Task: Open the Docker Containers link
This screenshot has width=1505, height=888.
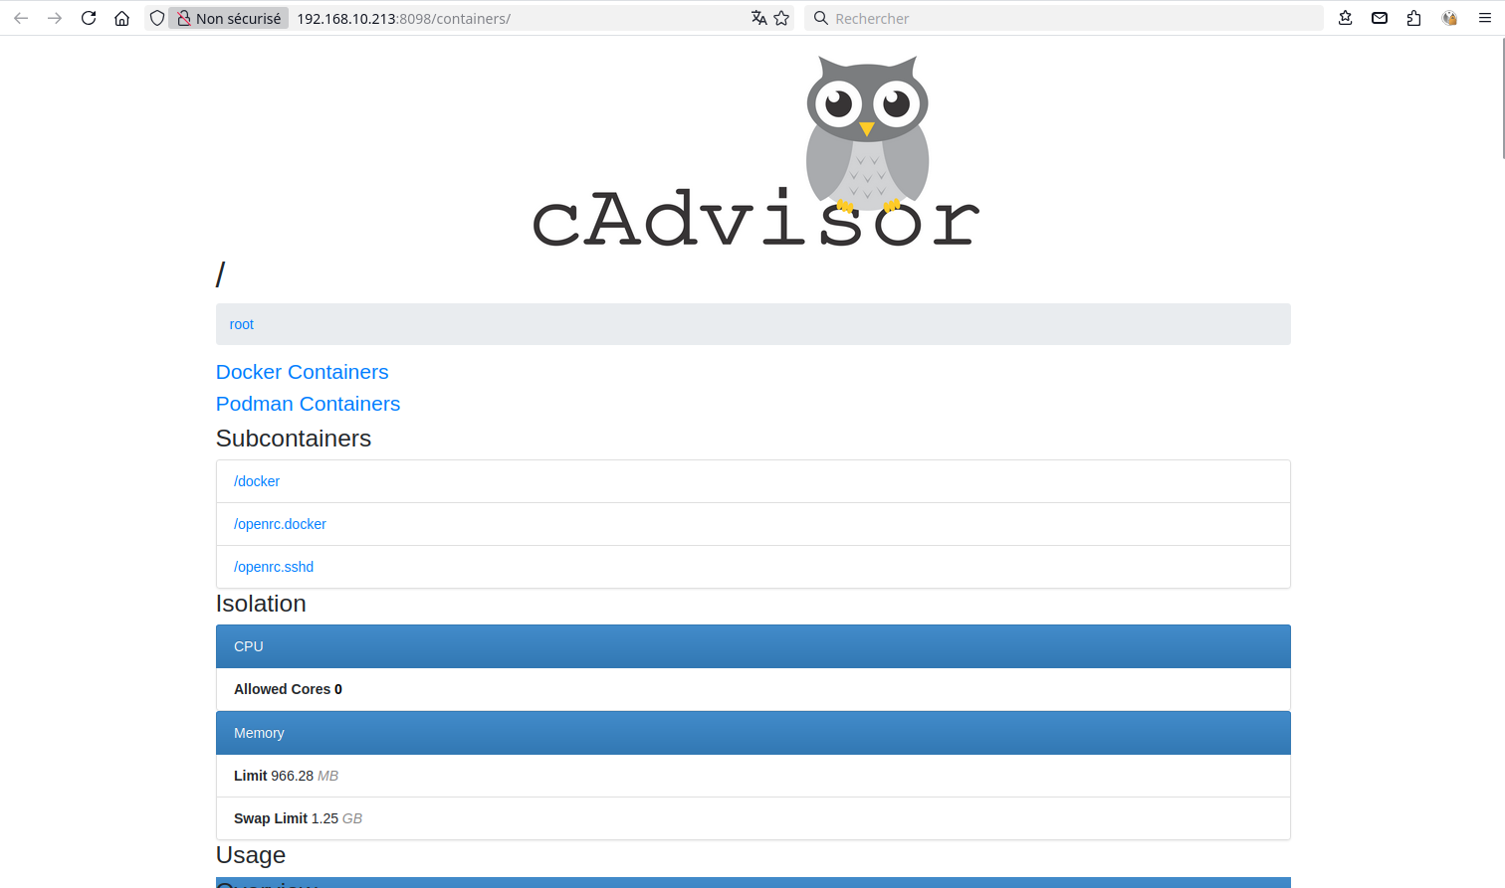Action: 302,372
